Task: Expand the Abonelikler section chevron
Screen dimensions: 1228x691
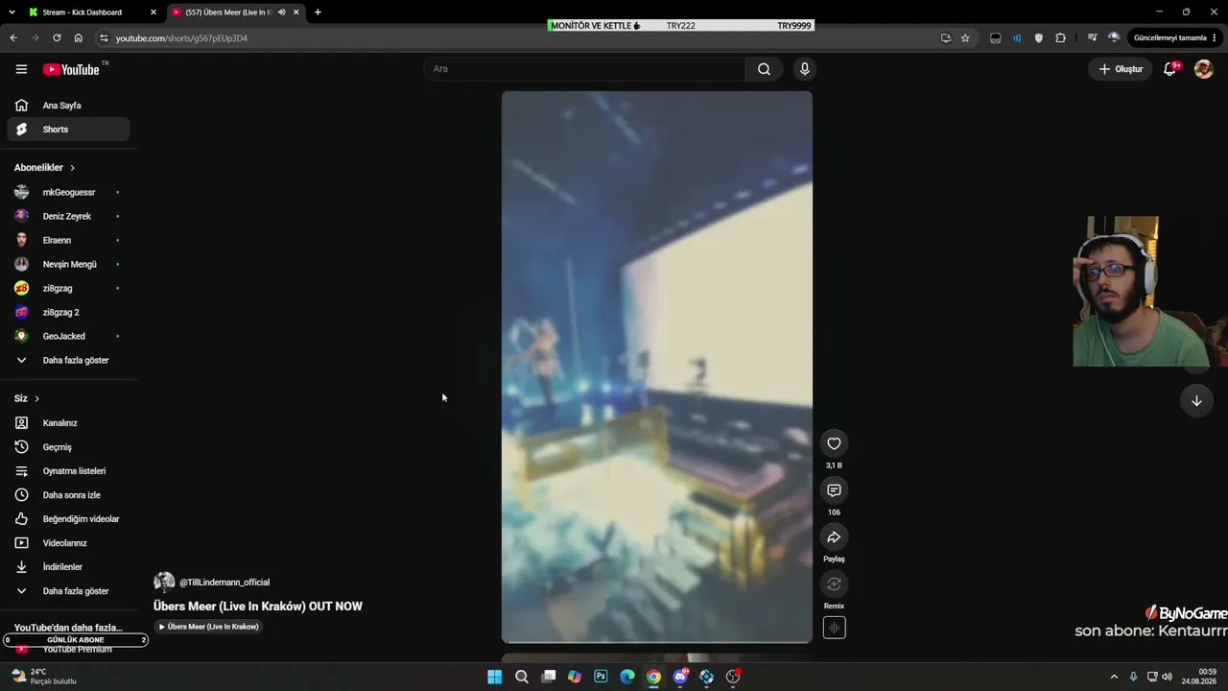Action: [72, 168]
